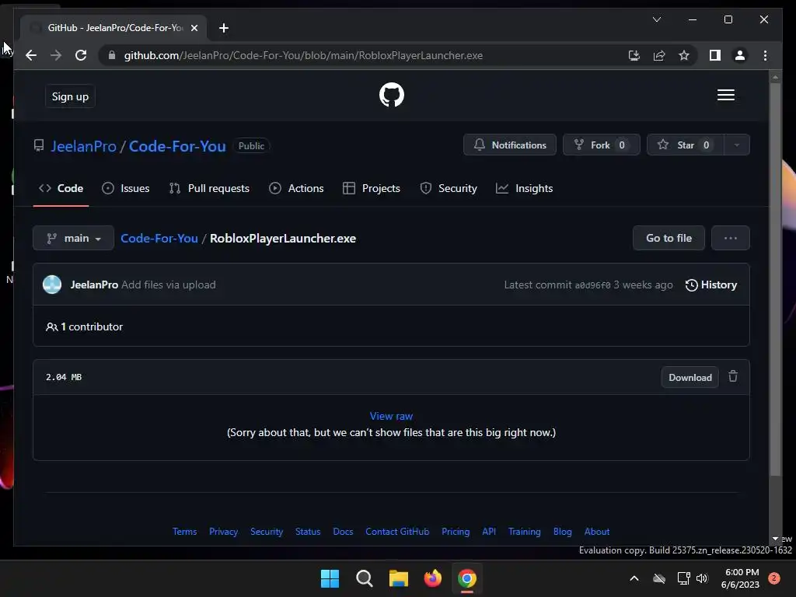
Task: Bookmark this tab with star icon
Action: click(684, 55)
